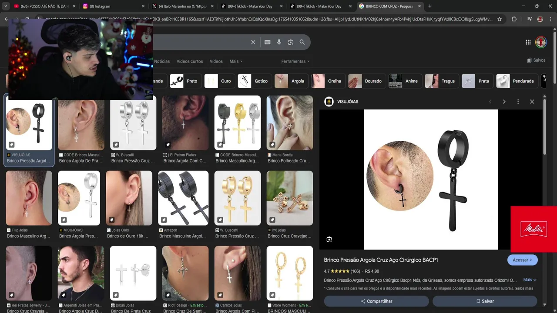The width and height of the screenshot is (557, 313).
Task: Open the Saiba mais link
Action: coord(524,288)
